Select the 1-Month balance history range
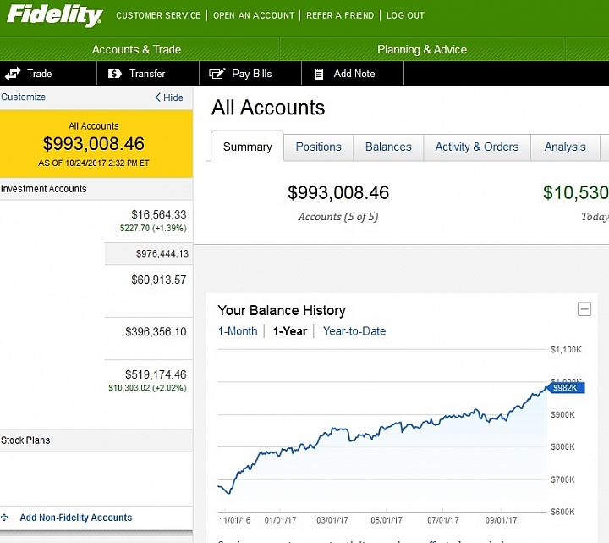This screenshot has width=609, height=543. (x=238, y=331)
